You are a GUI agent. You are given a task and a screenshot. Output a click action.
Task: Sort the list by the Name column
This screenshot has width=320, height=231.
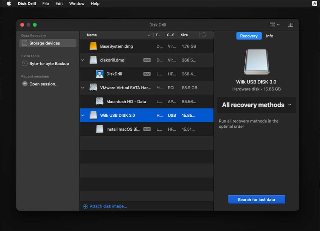click(x=92, y=35)
